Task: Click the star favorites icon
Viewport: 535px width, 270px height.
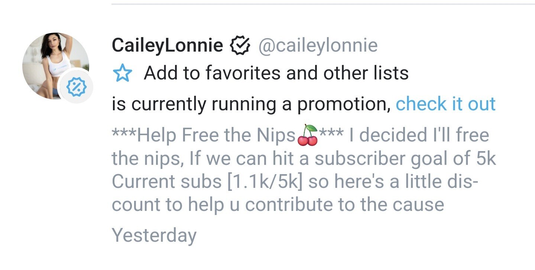Action: point(122,74)
